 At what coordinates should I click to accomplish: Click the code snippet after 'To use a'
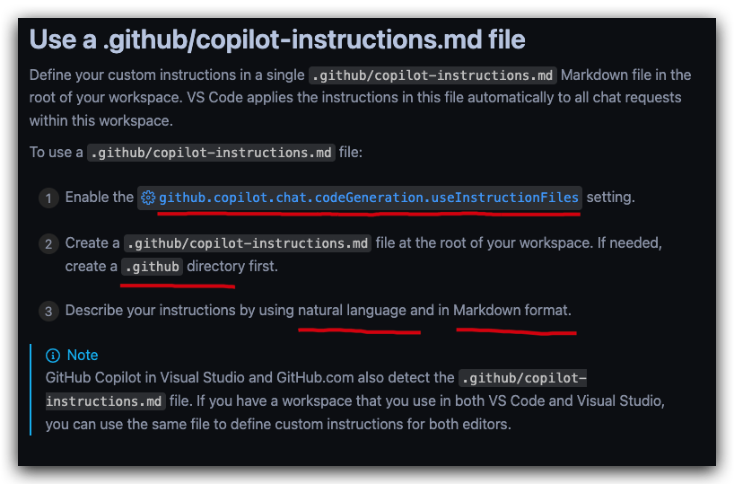(211, 153)
